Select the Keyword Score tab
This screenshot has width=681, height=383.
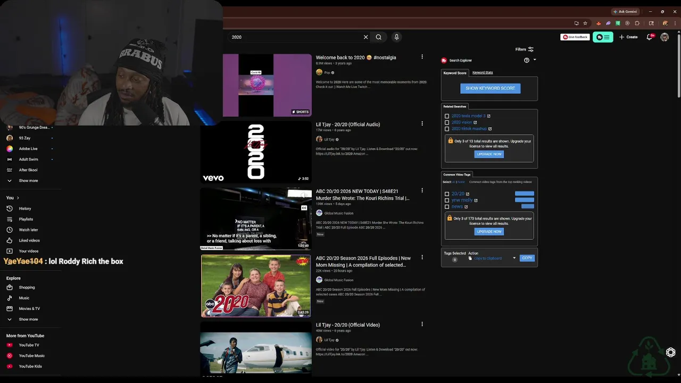click(x=455, y=73)
